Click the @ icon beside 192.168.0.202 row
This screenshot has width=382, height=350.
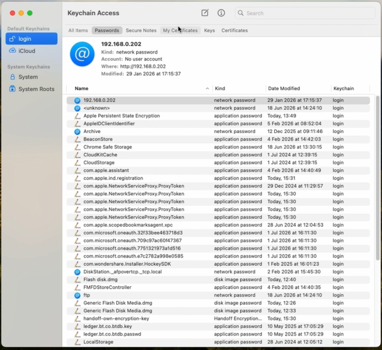77,100
